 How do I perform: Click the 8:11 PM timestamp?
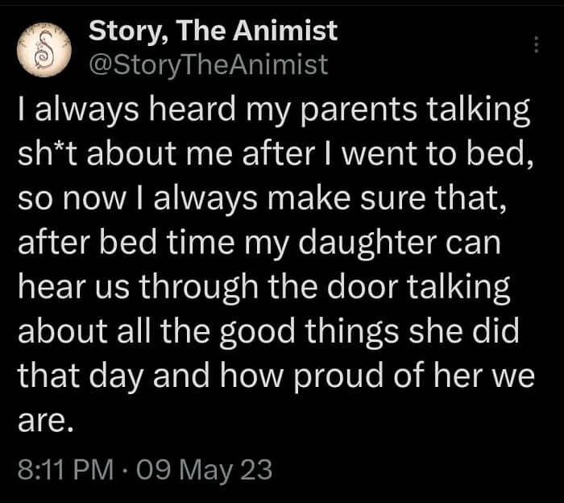65,469
